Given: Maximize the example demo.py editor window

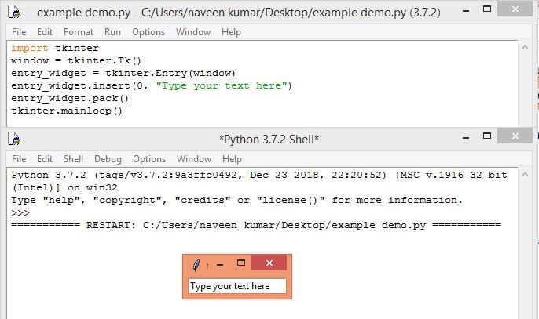Looking at the screenshot, I should [487, 9].
